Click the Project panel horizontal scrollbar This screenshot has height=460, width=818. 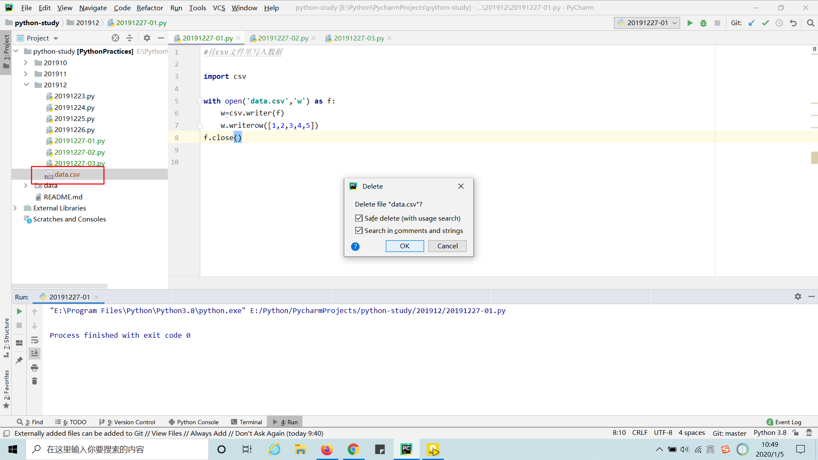point(59,286)
